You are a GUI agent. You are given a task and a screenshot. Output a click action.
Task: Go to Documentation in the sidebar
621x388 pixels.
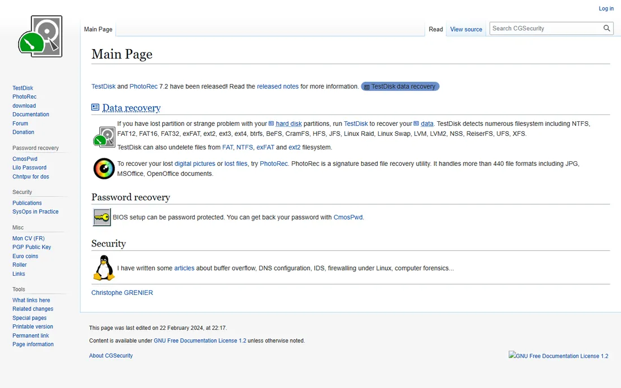click(31, 114)
